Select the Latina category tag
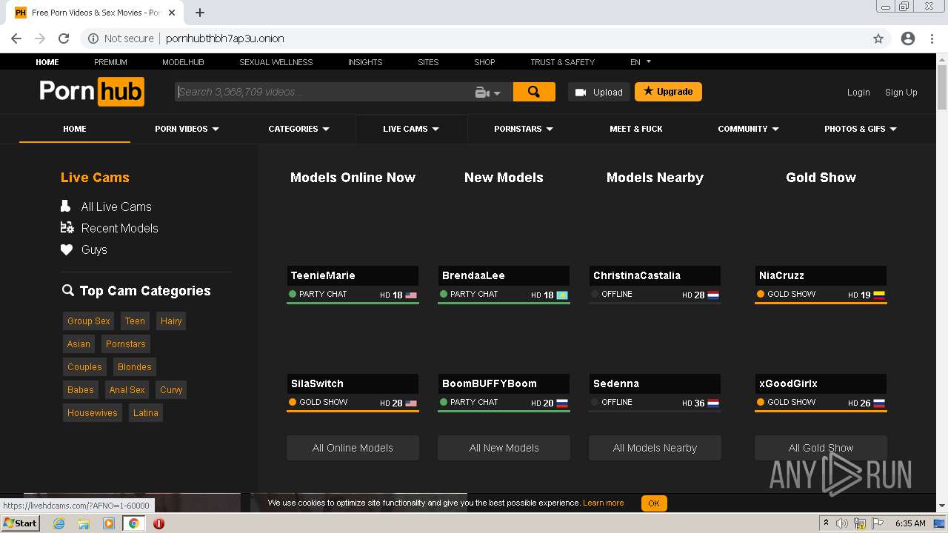The height and width of the screenshot is (533, 948). coord(146,413)
